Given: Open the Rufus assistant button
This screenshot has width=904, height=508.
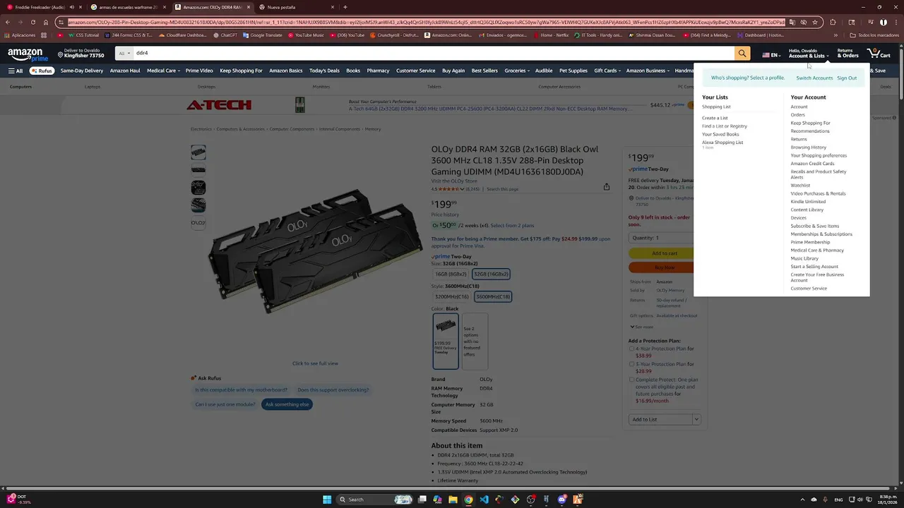Looking at the screenshot, I should pos(42,71).
